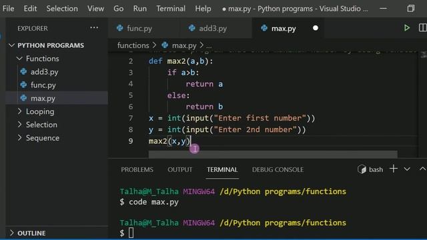Expand the Selection folder
Viewport: 427px width, 240px height.
click(19, 125)
